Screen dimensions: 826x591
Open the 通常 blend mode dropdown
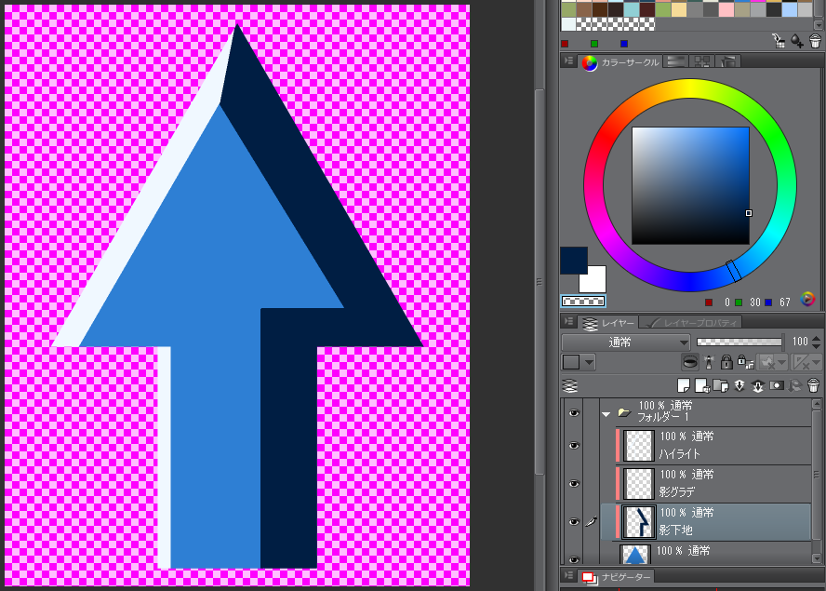coord(626,343)
